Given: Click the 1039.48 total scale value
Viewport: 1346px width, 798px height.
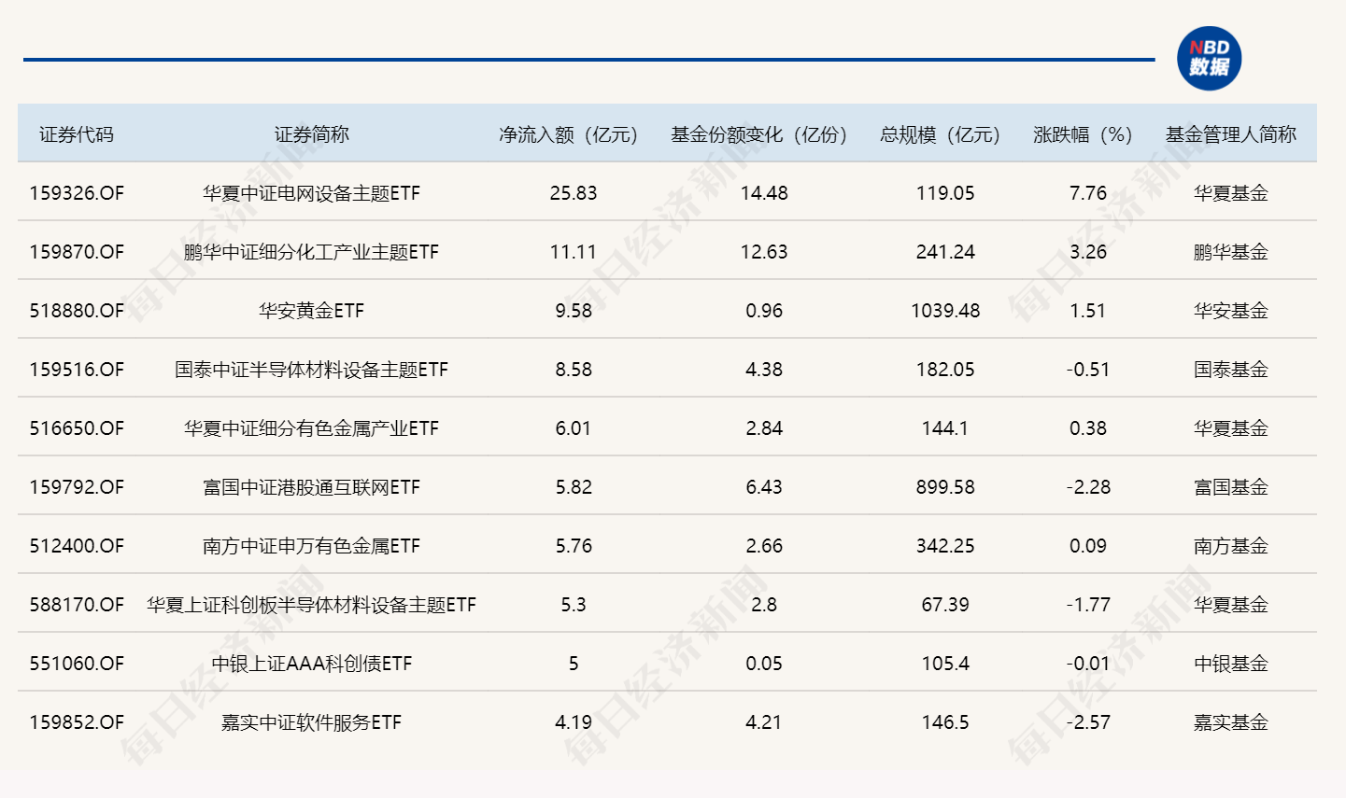Looking at the screenshot, I should pos(946,311).
